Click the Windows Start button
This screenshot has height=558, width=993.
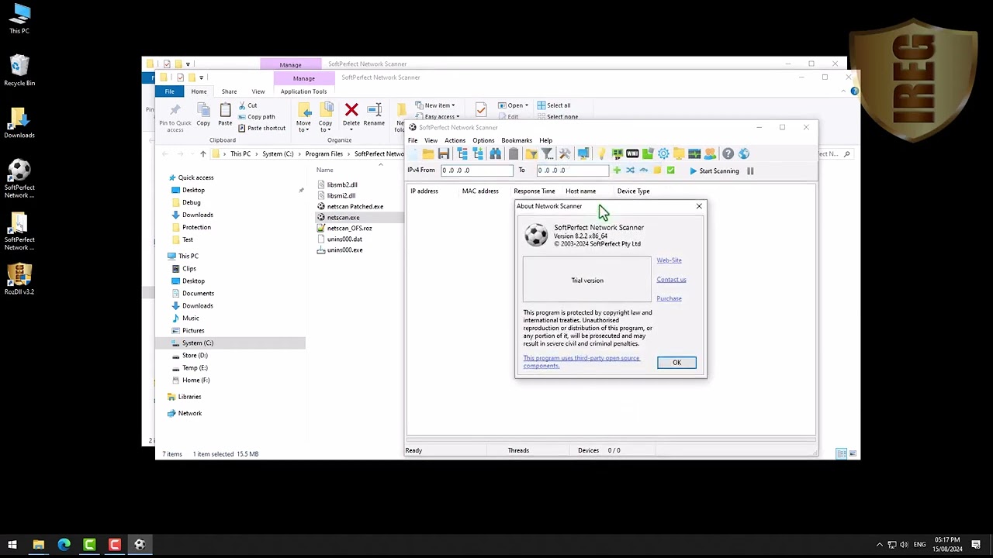12,545
